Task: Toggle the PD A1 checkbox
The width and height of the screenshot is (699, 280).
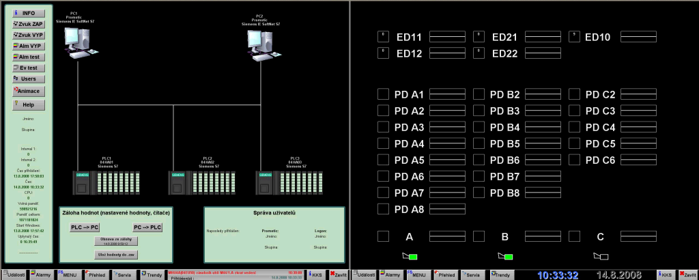Action: (x=383, y=94)
